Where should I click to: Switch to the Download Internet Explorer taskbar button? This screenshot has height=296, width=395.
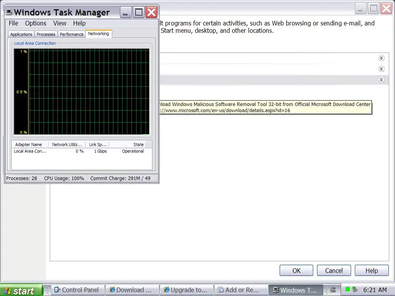[x=132, y=290]
